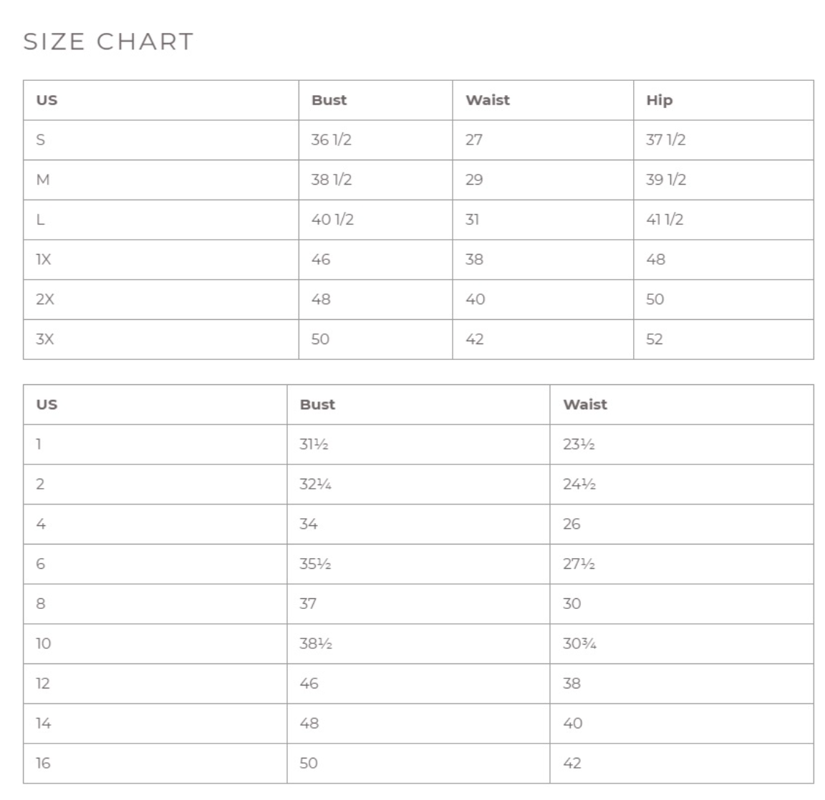
Task: Select numeric size 16 row label
Action: (x=43, y=764)
